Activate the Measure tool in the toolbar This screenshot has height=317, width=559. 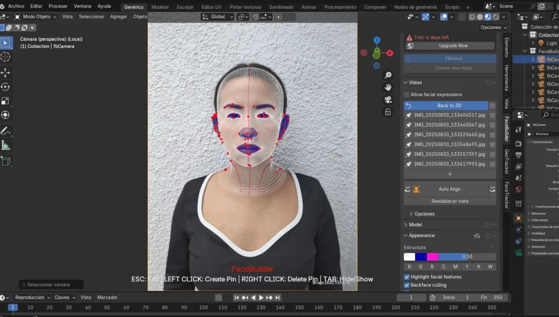coord(7,145)
